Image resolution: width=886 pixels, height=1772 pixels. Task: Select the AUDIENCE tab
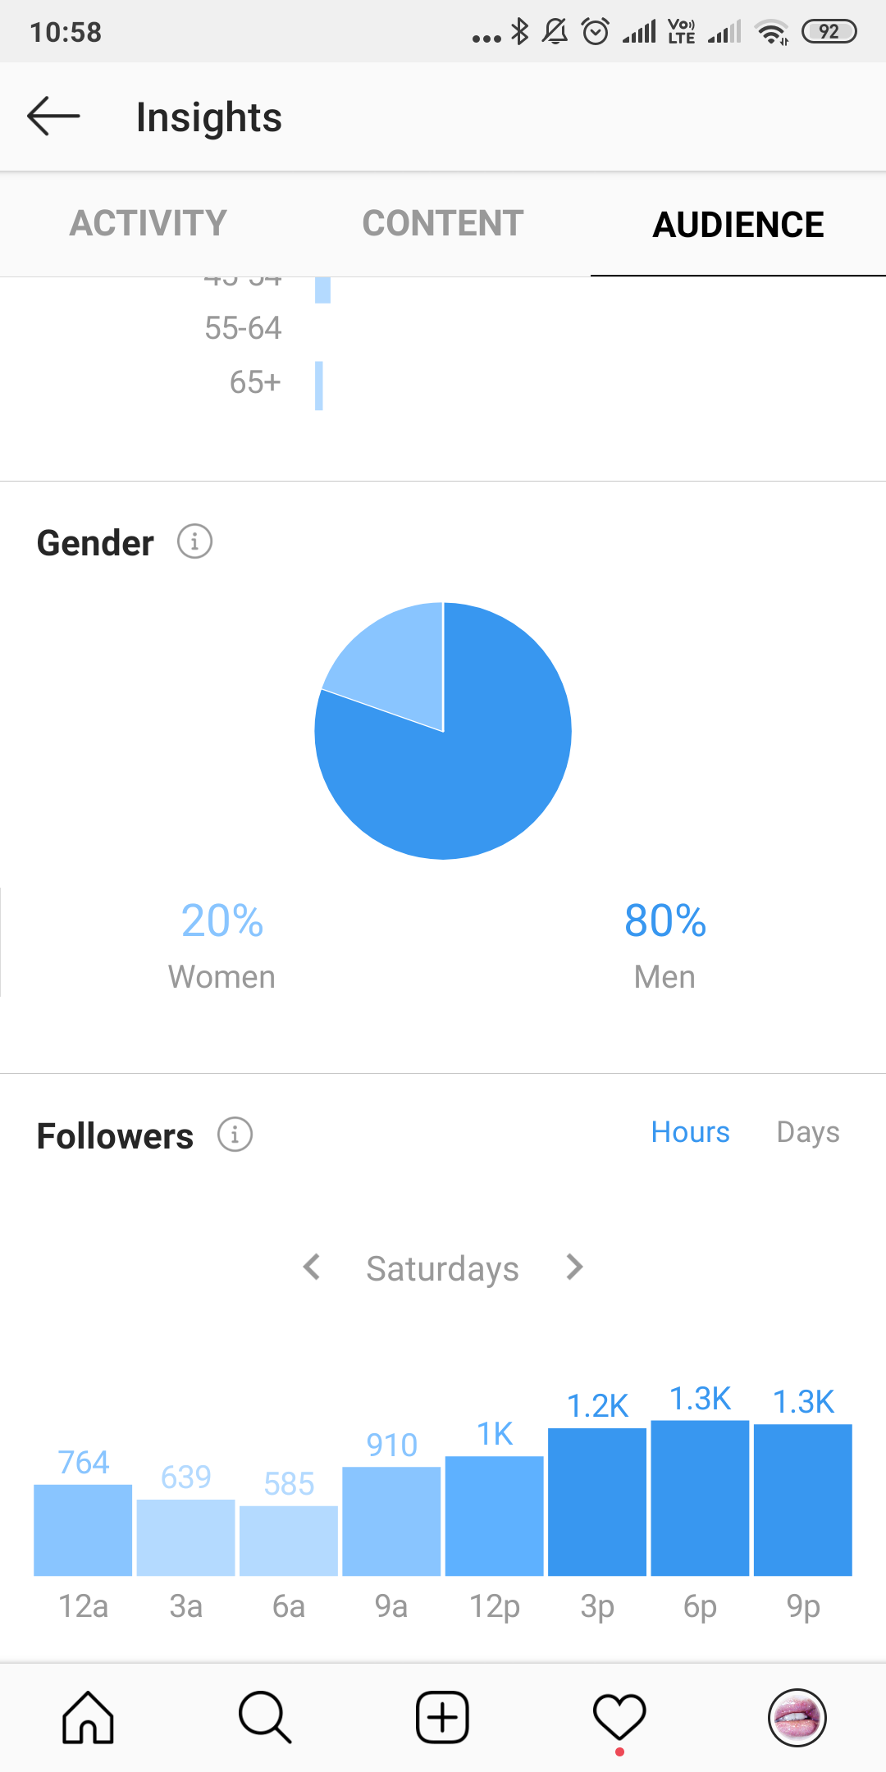(738, 223)
